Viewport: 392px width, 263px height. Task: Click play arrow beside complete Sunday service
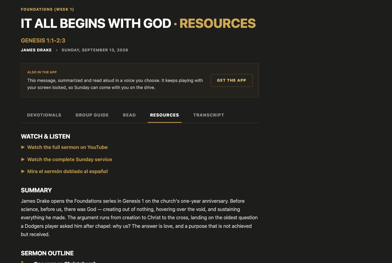pyautogui.click(x=23, y=159)
